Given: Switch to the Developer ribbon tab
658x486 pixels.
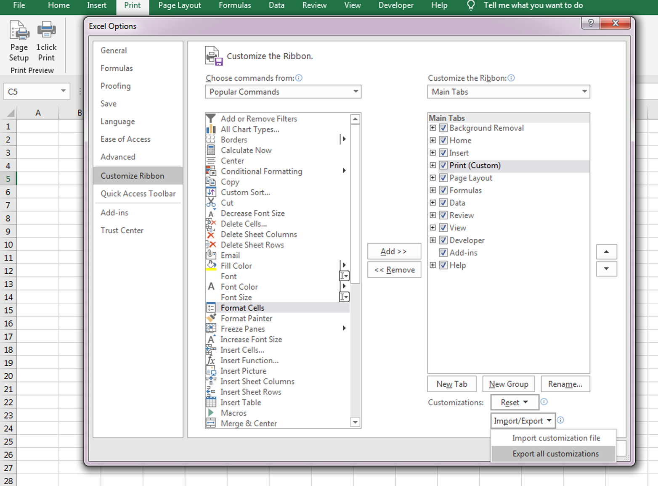Looking at the screenshot, I should point(396,5).
